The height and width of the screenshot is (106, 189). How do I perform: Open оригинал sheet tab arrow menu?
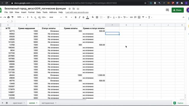pyautogui.click(x=24, y=103)
